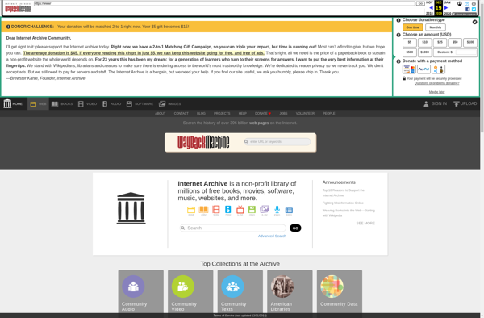484x318 pixels.
Task: Click red TV mediatype icon
Action: click(240, 210)
